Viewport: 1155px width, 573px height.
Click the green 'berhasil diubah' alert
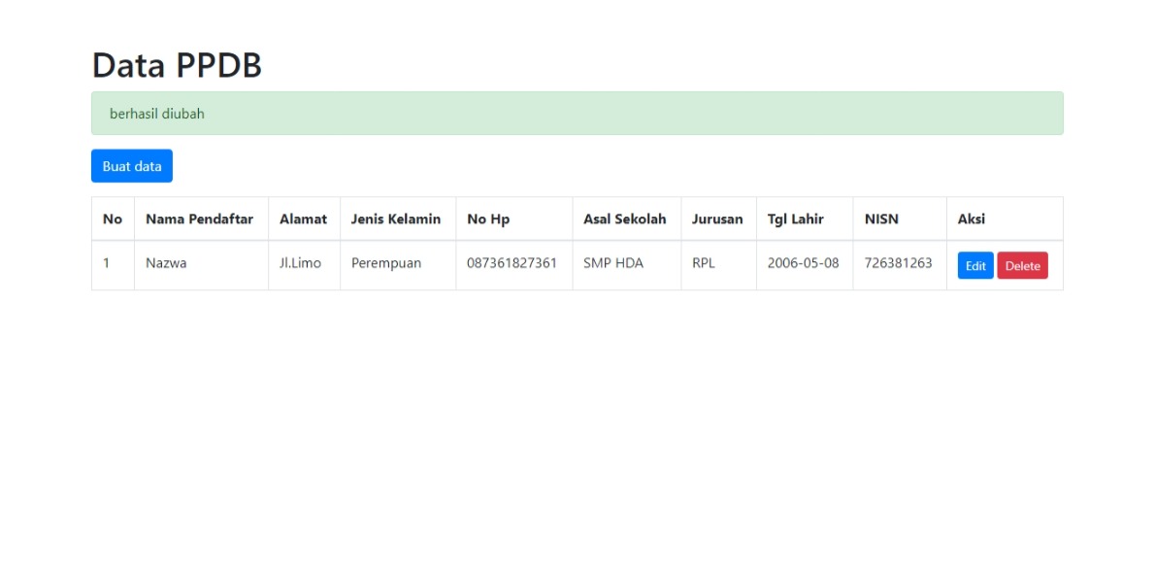click(577, 114)
